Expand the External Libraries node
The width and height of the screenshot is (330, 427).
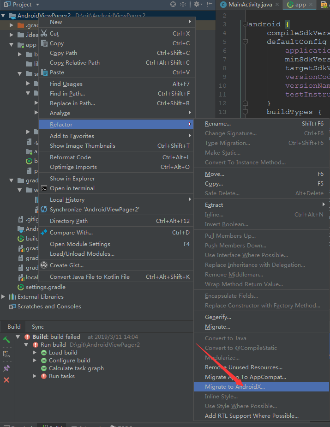tap(3, 296)
